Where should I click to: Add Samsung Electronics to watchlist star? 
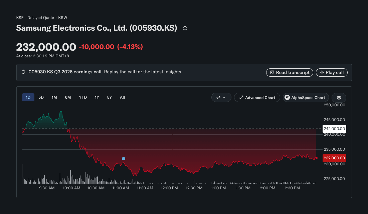pos(185,28)
